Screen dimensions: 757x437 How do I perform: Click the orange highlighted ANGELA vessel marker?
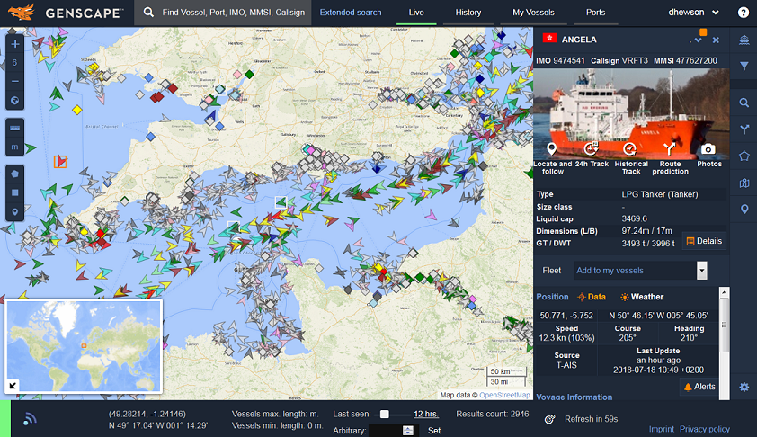click(x=60, y=161)
